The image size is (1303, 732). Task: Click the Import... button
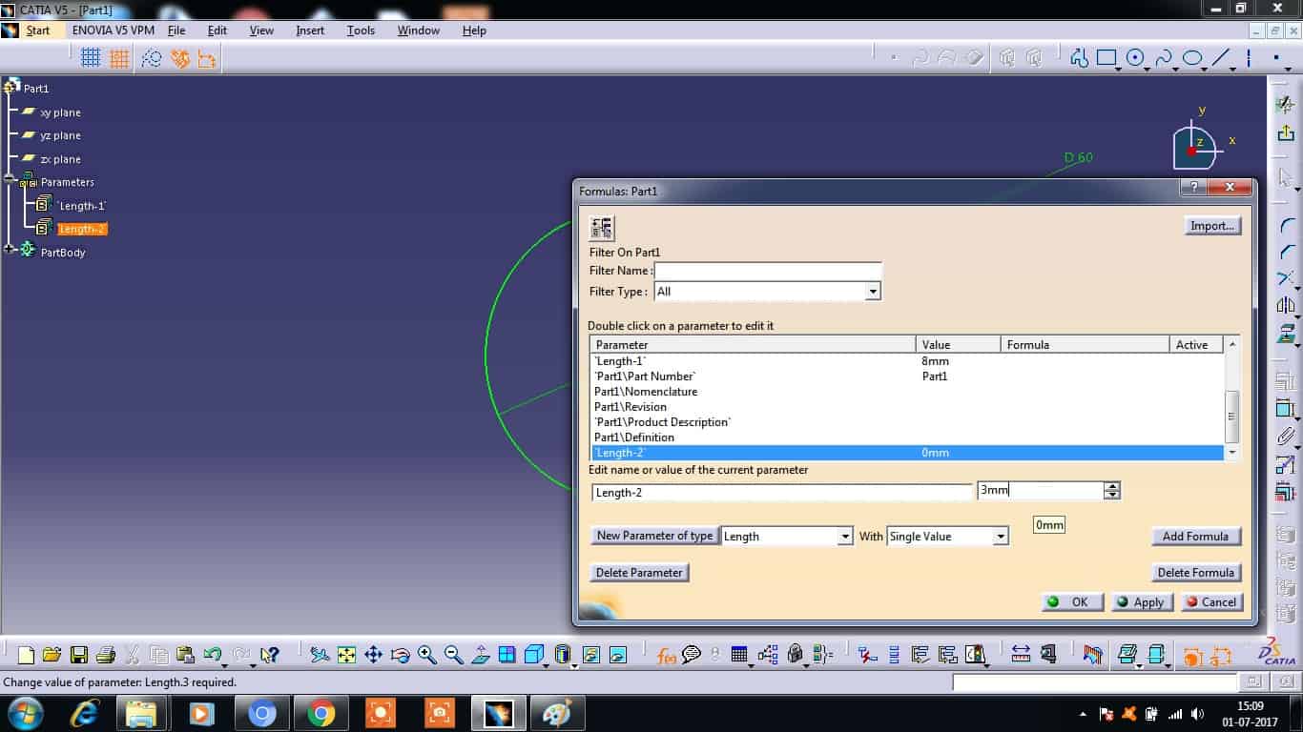click(x=1212, y=226)
